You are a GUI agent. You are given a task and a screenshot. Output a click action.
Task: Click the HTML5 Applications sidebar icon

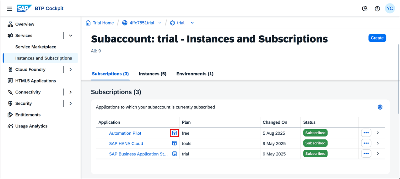[10, 81]
